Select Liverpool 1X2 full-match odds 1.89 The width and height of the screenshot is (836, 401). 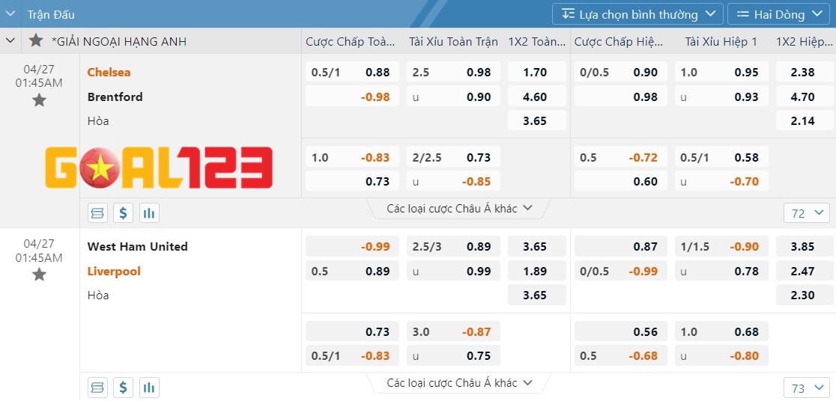(535, 272)
